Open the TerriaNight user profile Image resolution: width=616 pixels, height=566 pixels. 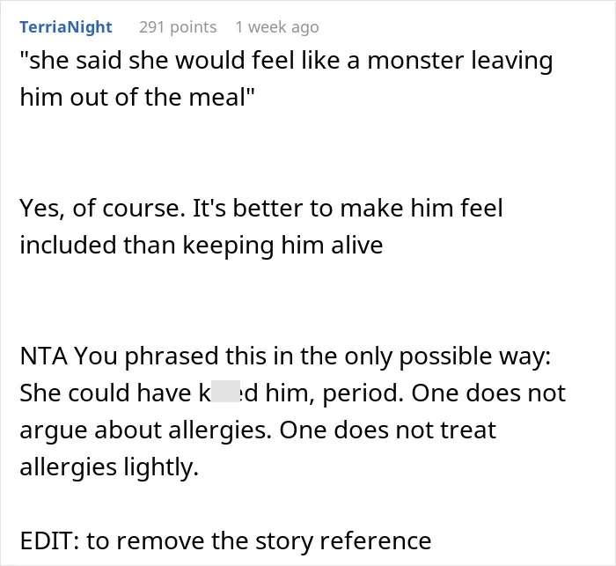click(x=66, y=27)
